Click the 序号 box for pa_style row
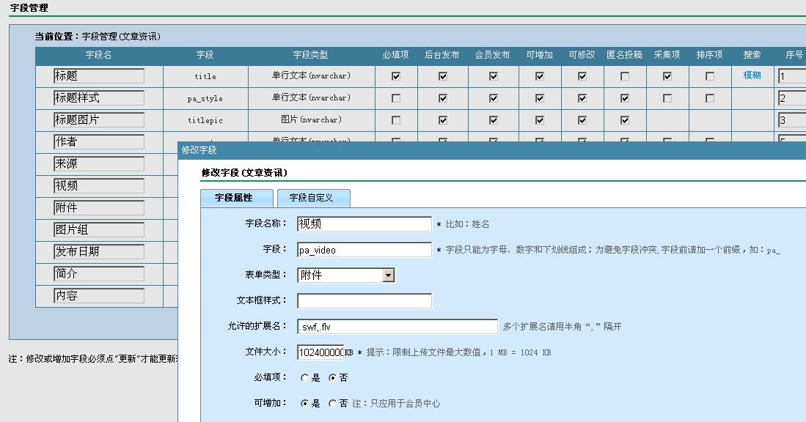 coord(791,98)
